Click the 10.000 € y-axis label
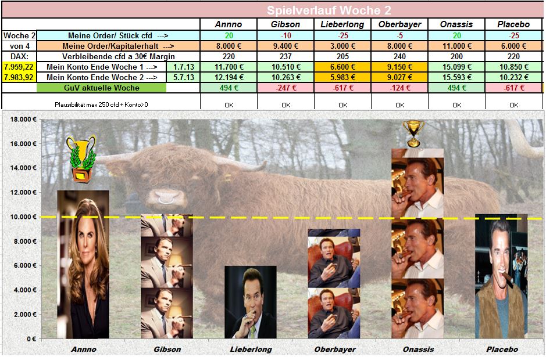The width and height of the screenshot is (546, 357). pyautogui.click(x=23, y=217)
